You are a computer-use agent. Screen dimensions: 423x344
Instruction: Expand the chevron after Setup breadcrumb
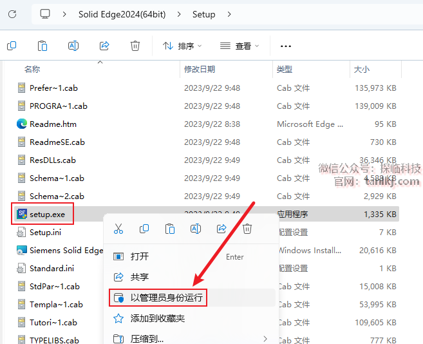pyautogui.click(x=229, y=14)
